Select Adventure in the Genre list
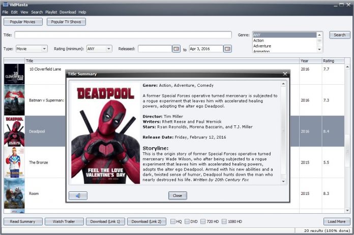The height and width of the screenshot is (235, 354). (x=284, y=46)
